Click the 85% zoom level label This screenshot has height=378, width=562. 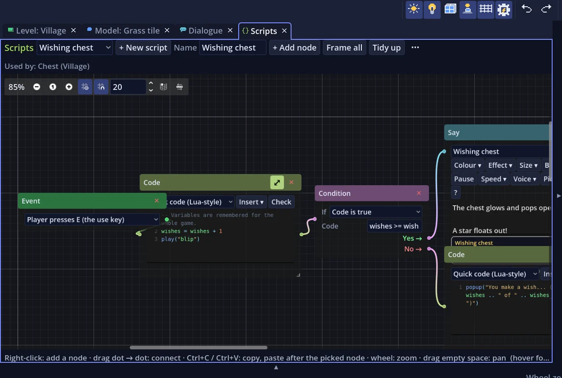click(x=17, y=87)
